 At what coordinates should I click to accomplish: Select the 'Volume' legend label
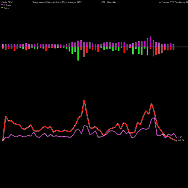[x=7, y=5]
